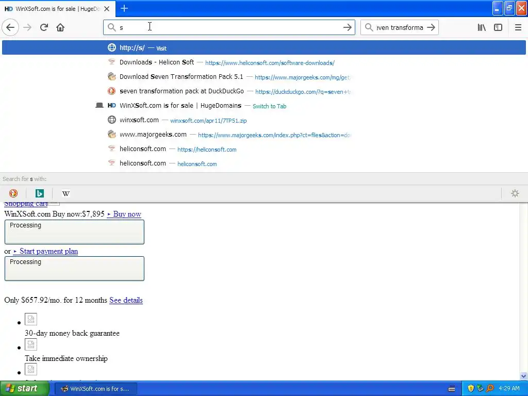Open the Windows start menu

coord(25,388)
